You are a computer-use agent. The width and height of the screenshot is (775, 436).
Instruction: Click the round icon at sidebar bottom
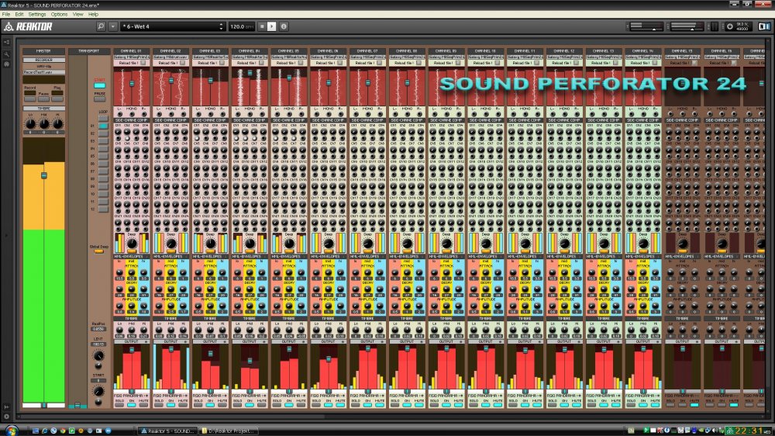[6, 417]
